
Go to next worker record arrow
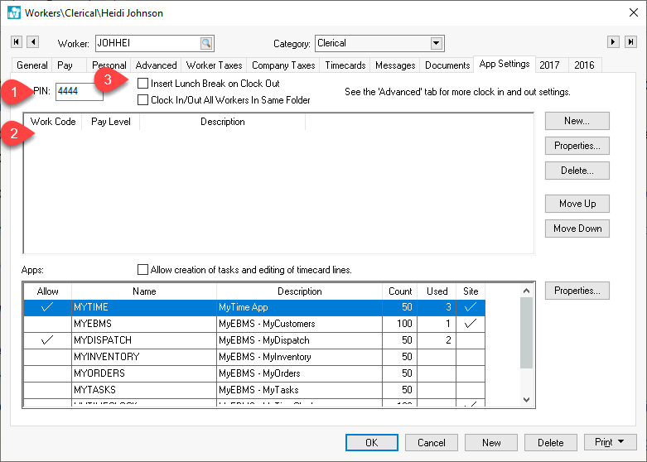pyautogui.click(x=614, y=42)
